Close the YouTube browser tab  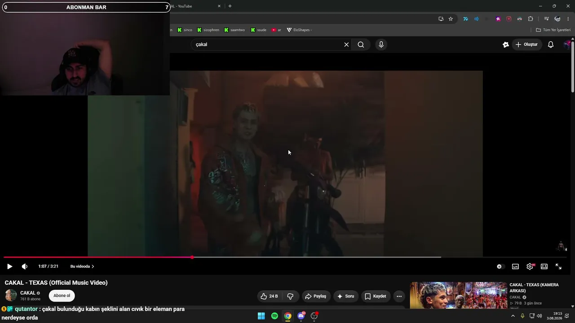click(x=219, y=6)
